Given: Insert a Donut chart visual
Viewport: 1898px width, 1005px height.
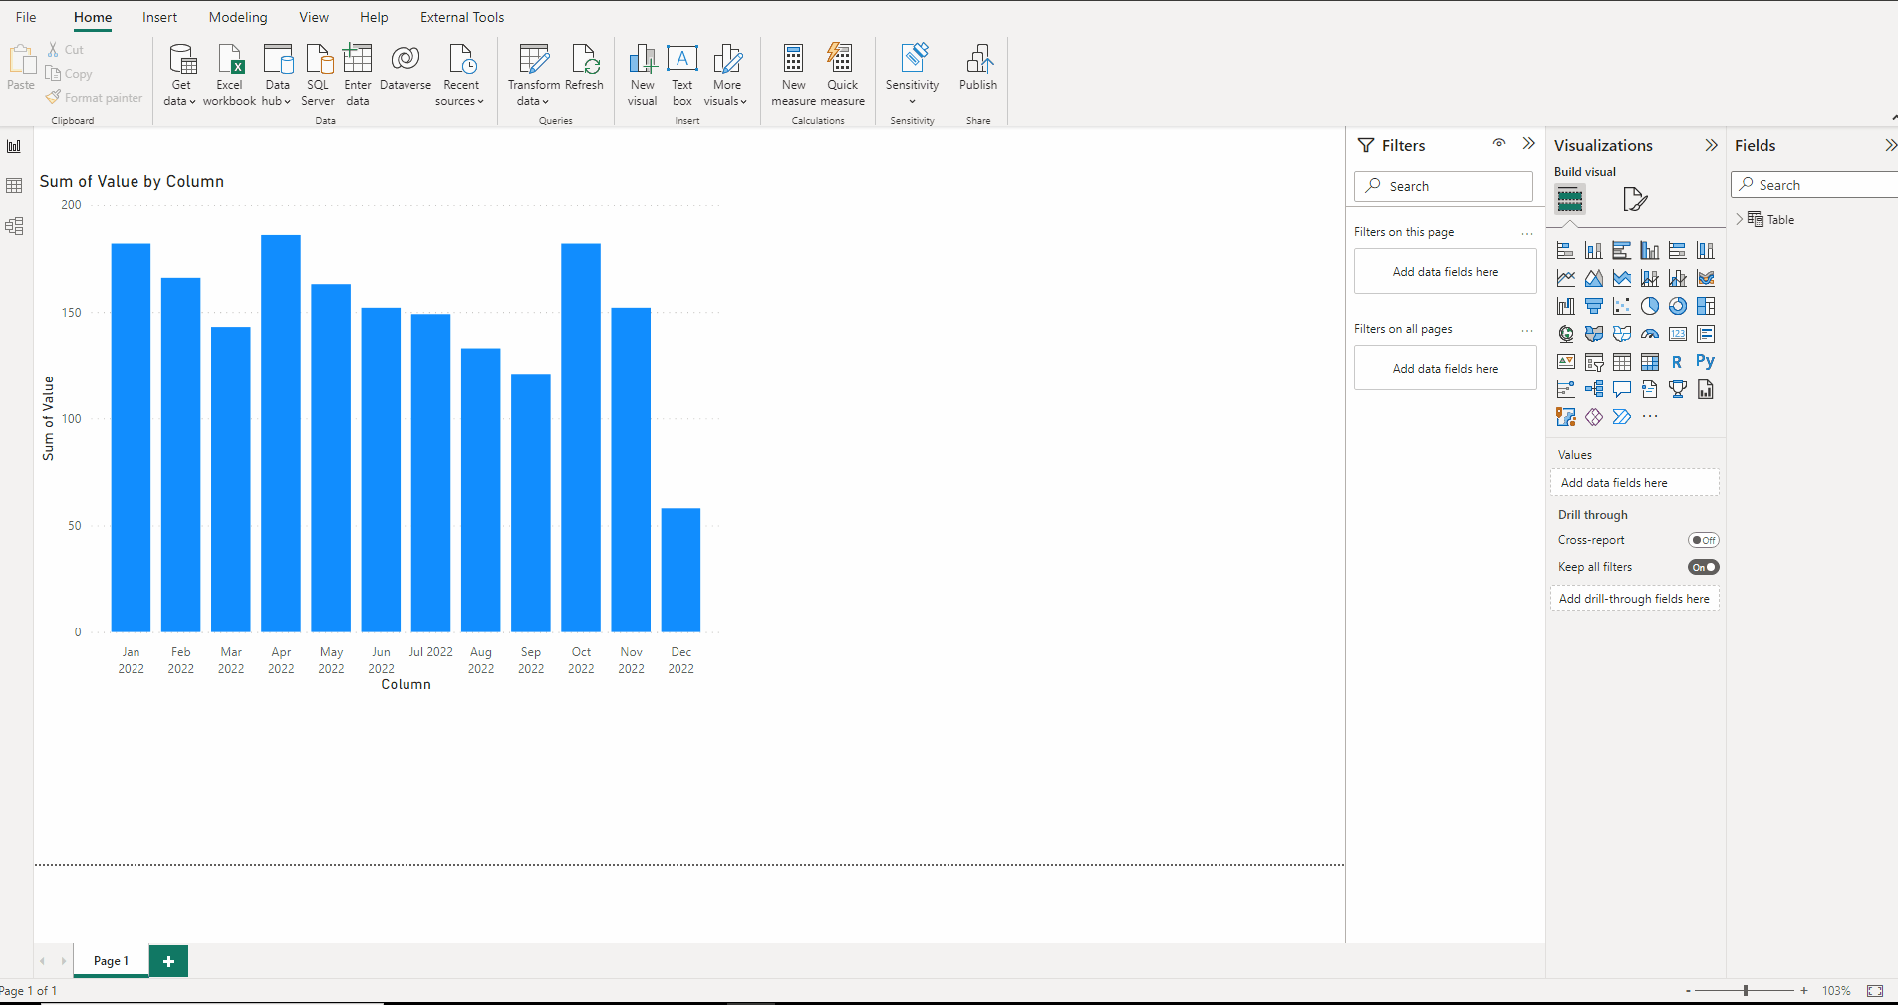Looking at the screenshot, I should (1678, 306).
